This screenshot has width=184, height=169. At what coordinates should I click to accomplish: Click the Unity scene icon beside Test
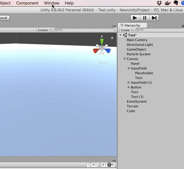(125, 35)
